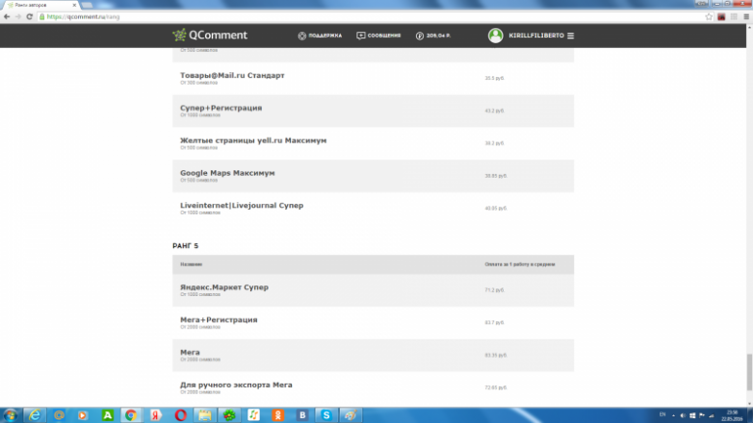Click the price for Google Maps Максимум
The height and width of the screenshot is (423, 753).
point(496,176)
